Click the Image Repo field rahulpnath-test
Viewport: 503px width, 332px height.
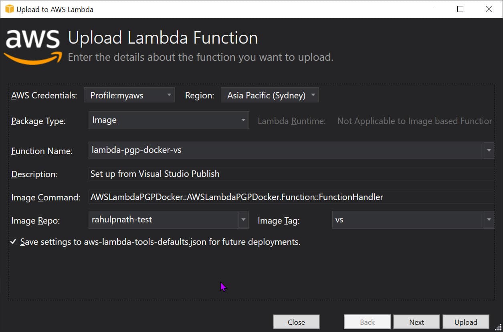(x=164, y=220)
